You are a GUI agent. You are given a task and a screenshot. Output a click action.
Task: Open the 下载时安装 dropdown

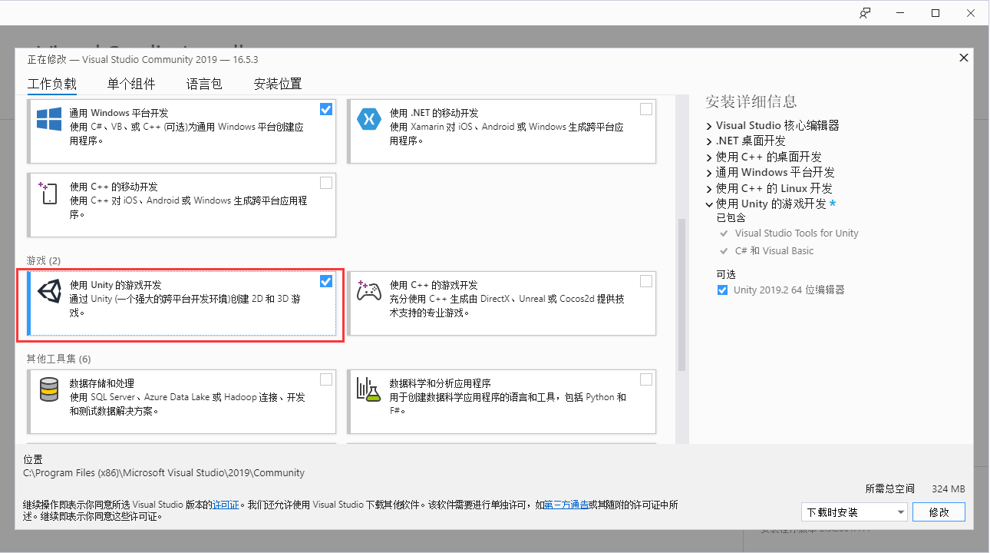[854, 512]
